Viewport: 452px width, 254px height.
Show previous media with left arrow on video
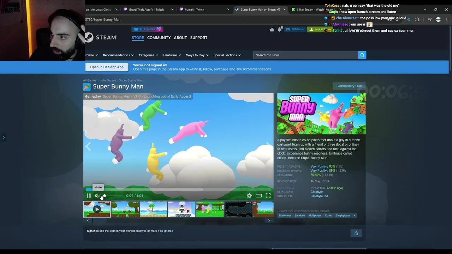88,146
